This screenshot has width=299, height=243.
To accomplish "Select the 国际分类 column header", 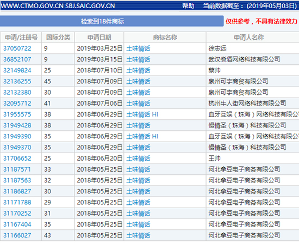I will tap(58, 38).
